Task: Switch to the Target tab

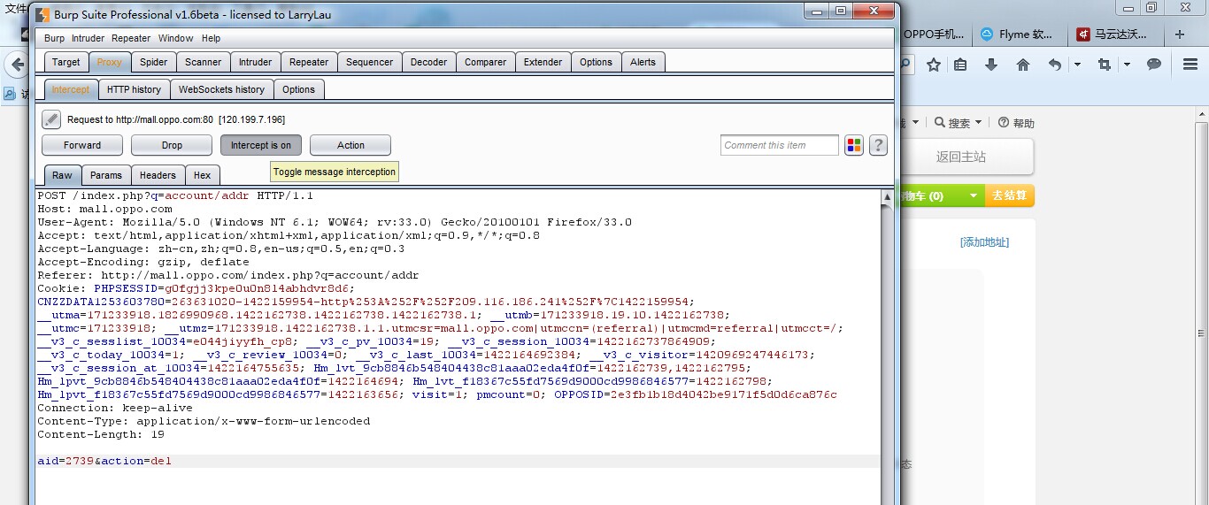Action: [x=66, y=62]
